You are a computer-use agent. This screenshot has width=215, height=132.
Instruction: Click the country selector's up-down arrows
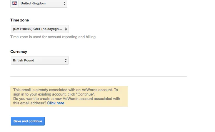(65, 4)
